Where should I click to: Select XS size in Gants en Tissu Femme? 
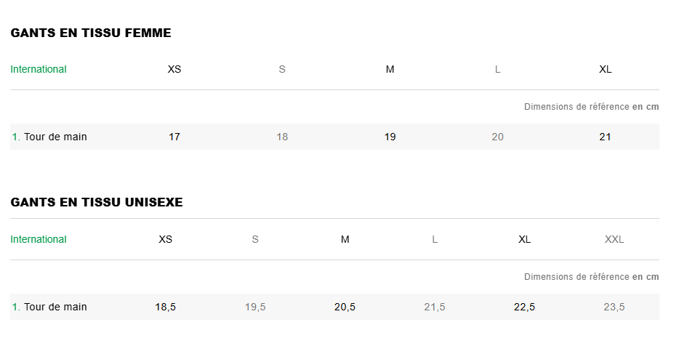click(x=174, y=69)
